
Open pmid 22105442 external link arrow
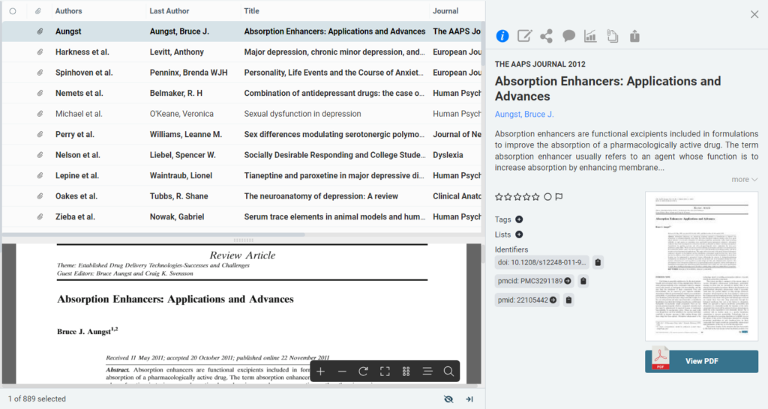click(x=553, y=300)
